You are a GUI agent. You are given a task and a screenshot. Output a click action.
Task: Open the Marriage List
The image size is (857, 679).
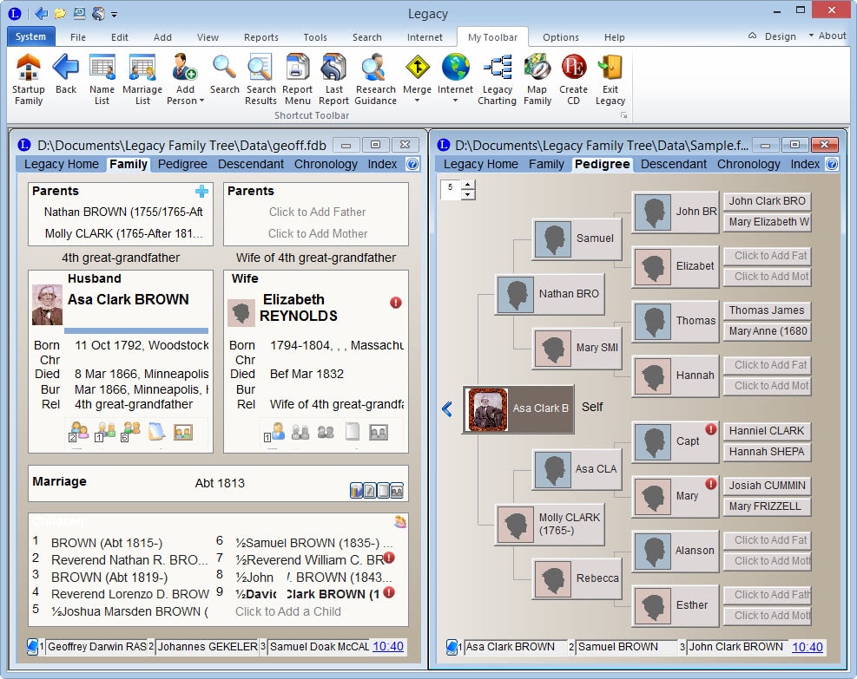tap(142, 80)
